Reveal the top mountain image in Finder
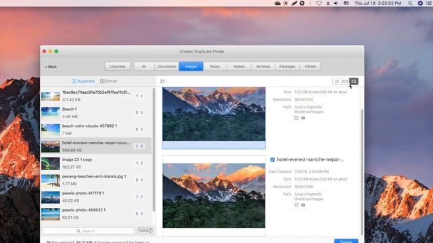433x243 pixels. pyautogui.click(x=296, y=118)
